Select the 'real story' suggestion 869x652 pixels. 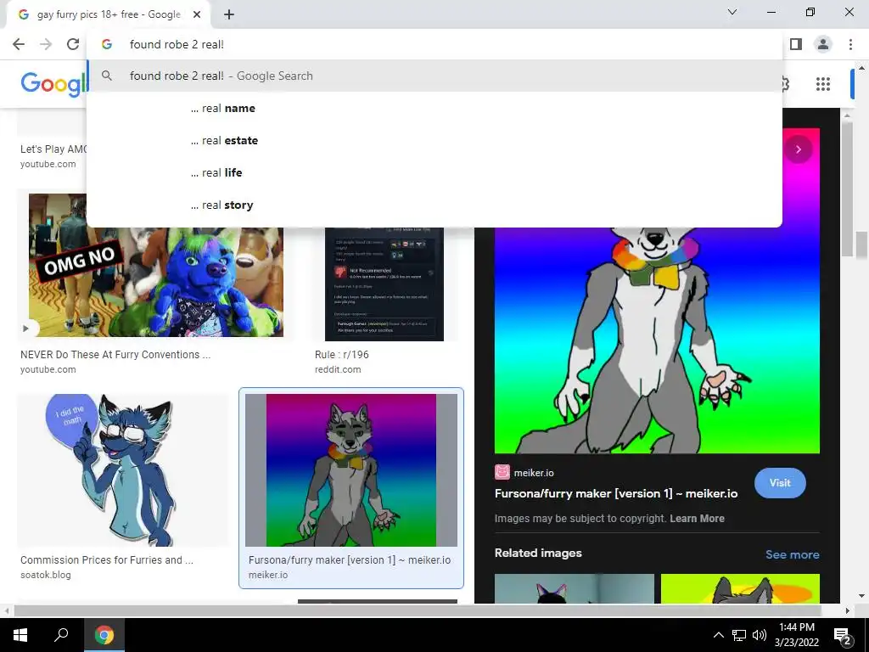tap(434, 205)
